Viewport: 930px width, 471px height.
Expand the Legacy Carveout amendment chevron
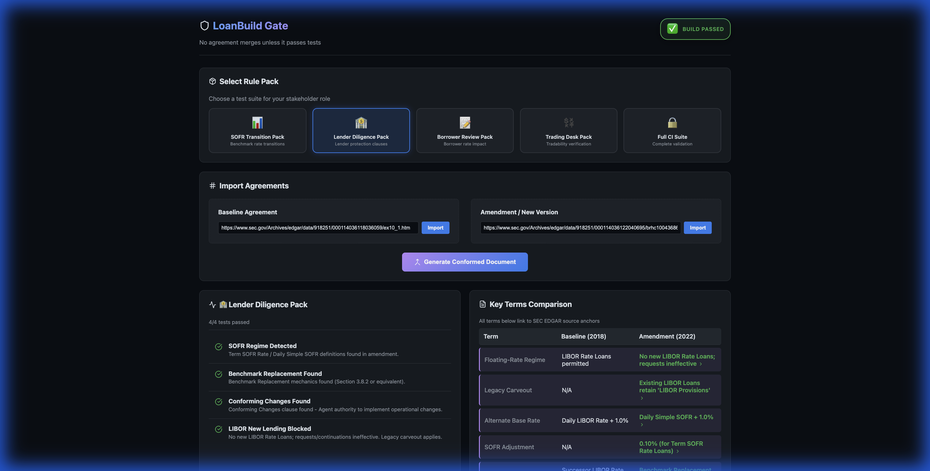point(642,398)
